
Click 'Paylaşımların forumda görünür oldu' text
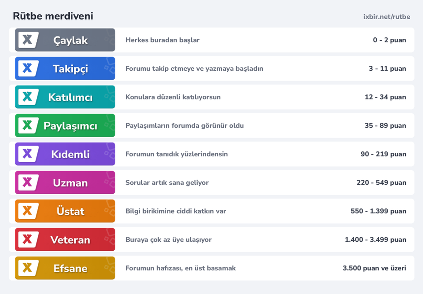184,126
